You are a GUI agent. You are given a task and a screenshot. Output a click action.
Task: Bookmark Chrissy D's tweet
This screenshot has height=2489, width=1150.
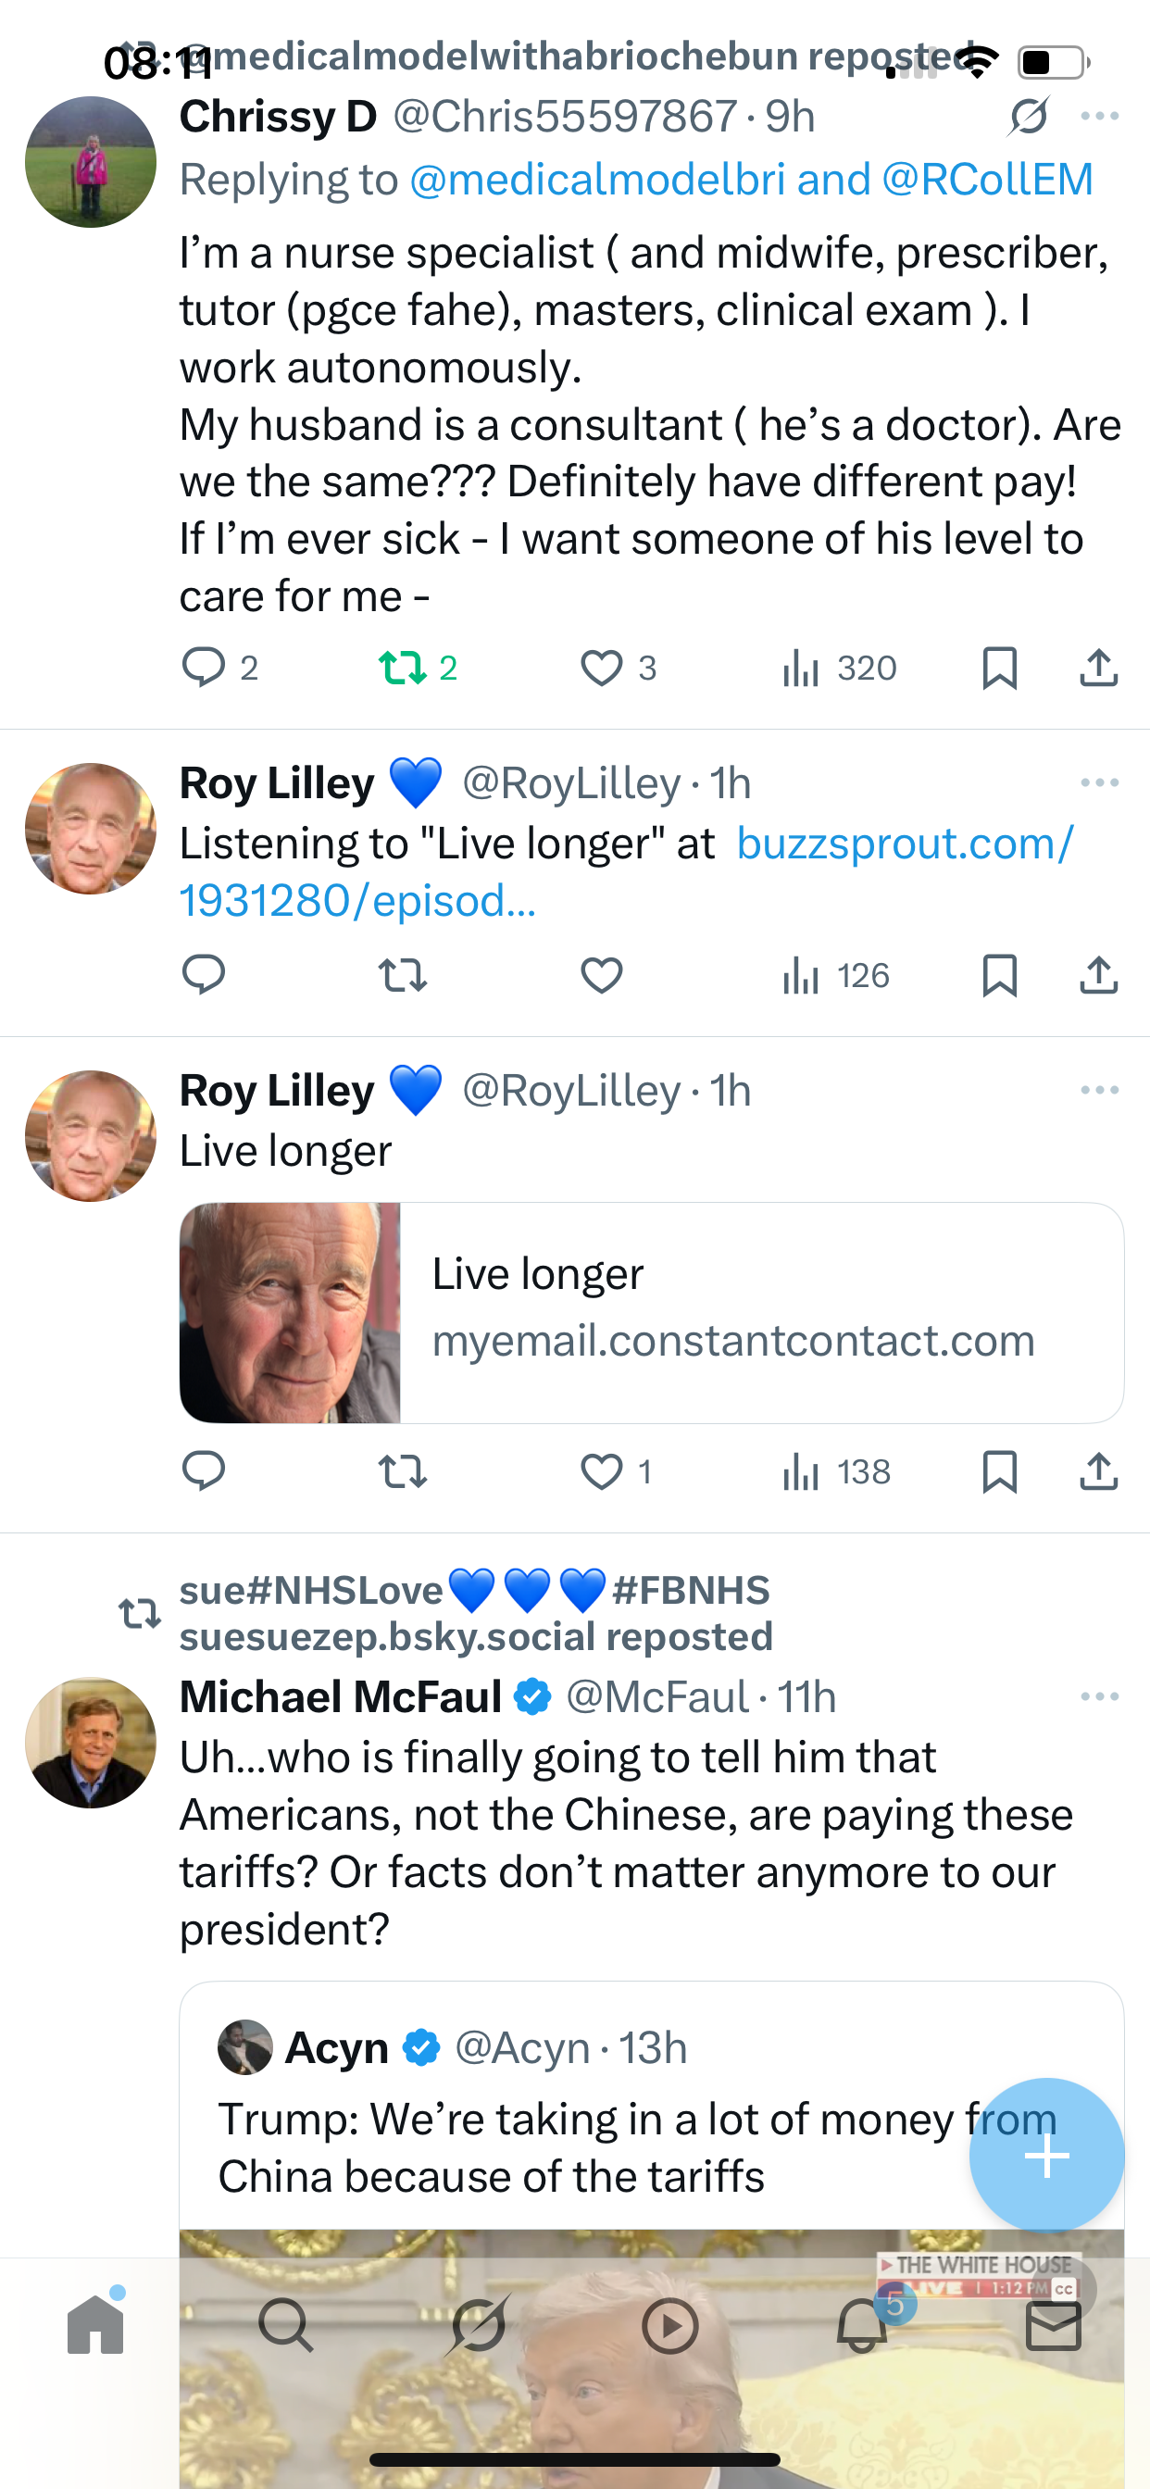tap(999, 668)
